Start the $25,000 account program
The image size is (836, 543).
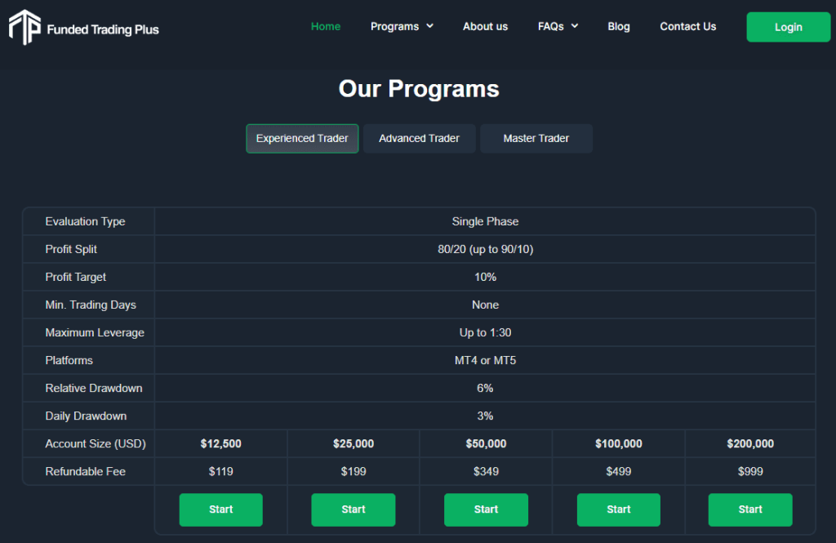(354, 510)
